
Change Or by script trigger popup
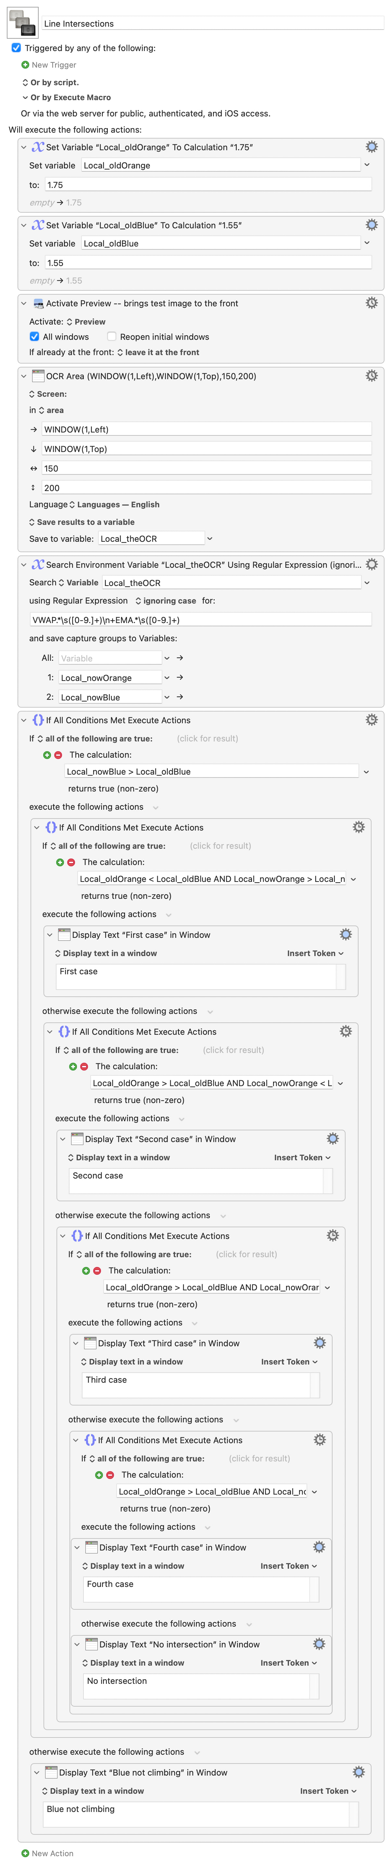51,83
